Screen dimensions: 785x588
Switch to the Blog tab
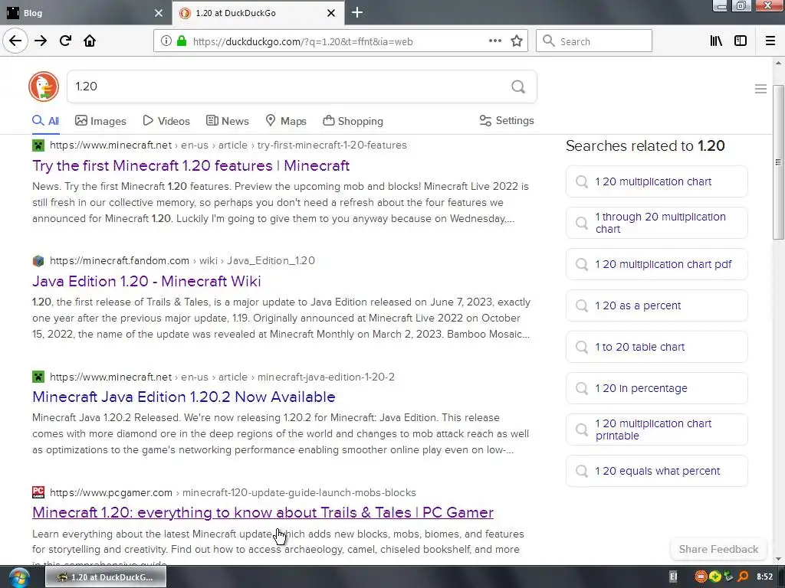[x=85, y=13]
